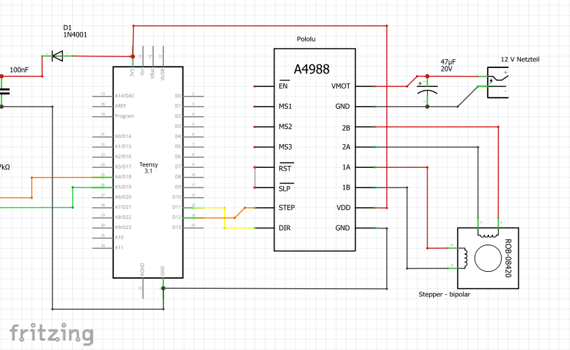Click the ROB-08420 part label
The image size is (570, 350).
tap(508, 258)
